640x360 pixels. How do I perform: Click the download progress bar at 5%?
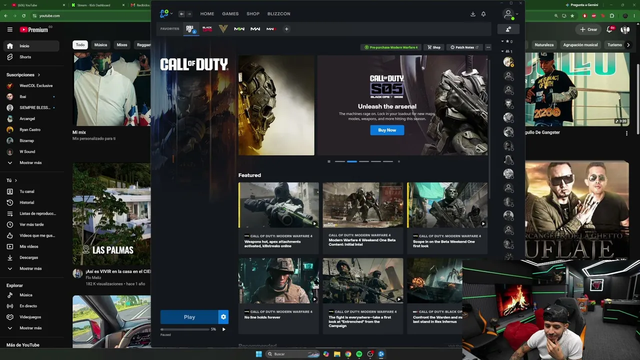(185, 329)
